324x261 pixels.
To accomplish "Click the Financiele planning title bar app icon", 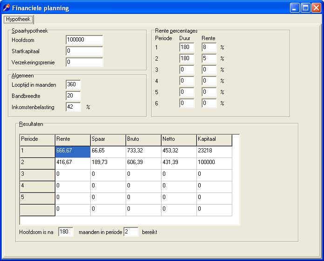I will [7, 8].
